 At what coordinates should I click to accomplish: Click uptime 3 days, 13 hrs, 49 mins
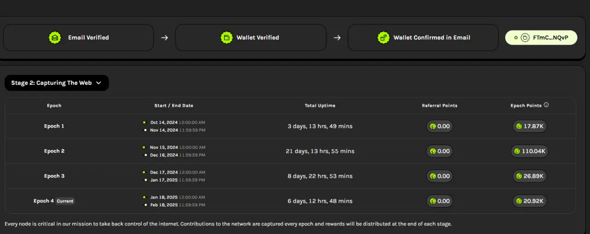point(320,126)
